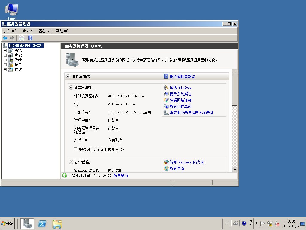Click the network icon beside 查看网络连接

(166, 100)
